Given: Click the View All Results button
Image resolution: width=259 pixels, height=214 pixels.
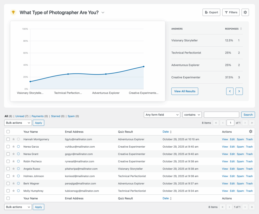Looking at the screenshot, I should [x=185, y=91].
